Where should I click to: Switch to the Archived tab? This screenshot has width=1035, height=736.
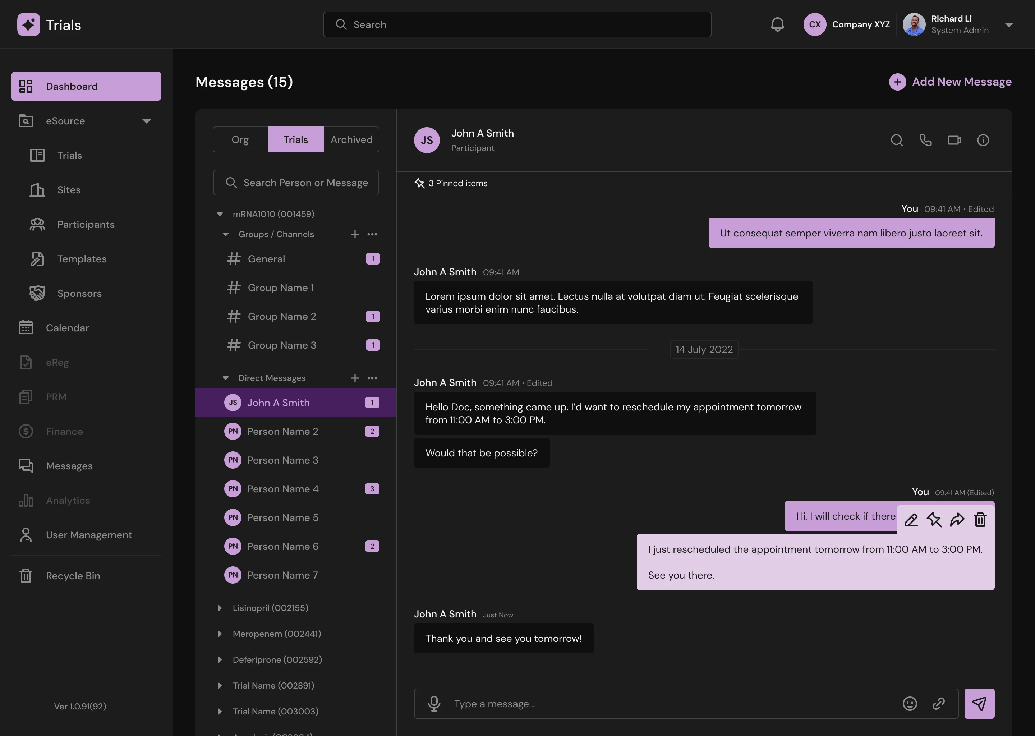(x=351, y=139)
